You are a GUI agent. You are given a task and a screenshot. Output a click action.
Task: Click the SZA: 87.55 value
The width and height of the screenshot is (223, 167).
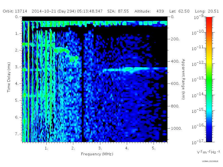pyautogui.click(x=118, y=11)
